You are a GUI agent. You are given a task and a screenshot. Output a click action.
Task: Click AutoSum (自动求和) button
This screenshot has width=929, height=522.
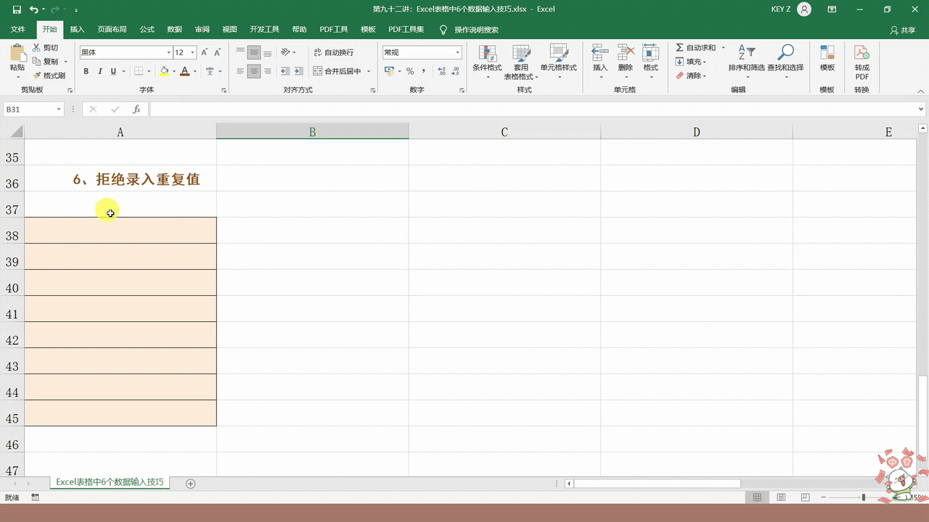(695, 48)
